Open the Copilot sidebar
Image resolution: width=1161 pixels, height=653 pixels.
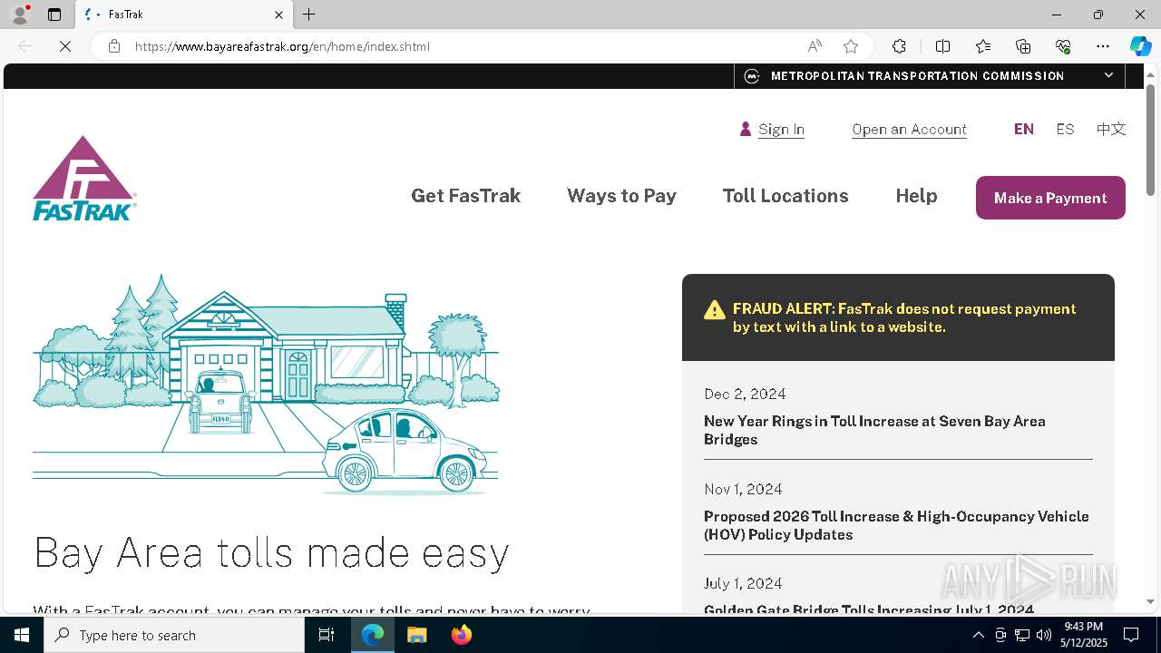click(x=1140, y=46)
